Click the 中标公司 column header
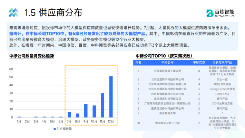Viewport: 245px width, 138px height. click(x=167, y=62)
